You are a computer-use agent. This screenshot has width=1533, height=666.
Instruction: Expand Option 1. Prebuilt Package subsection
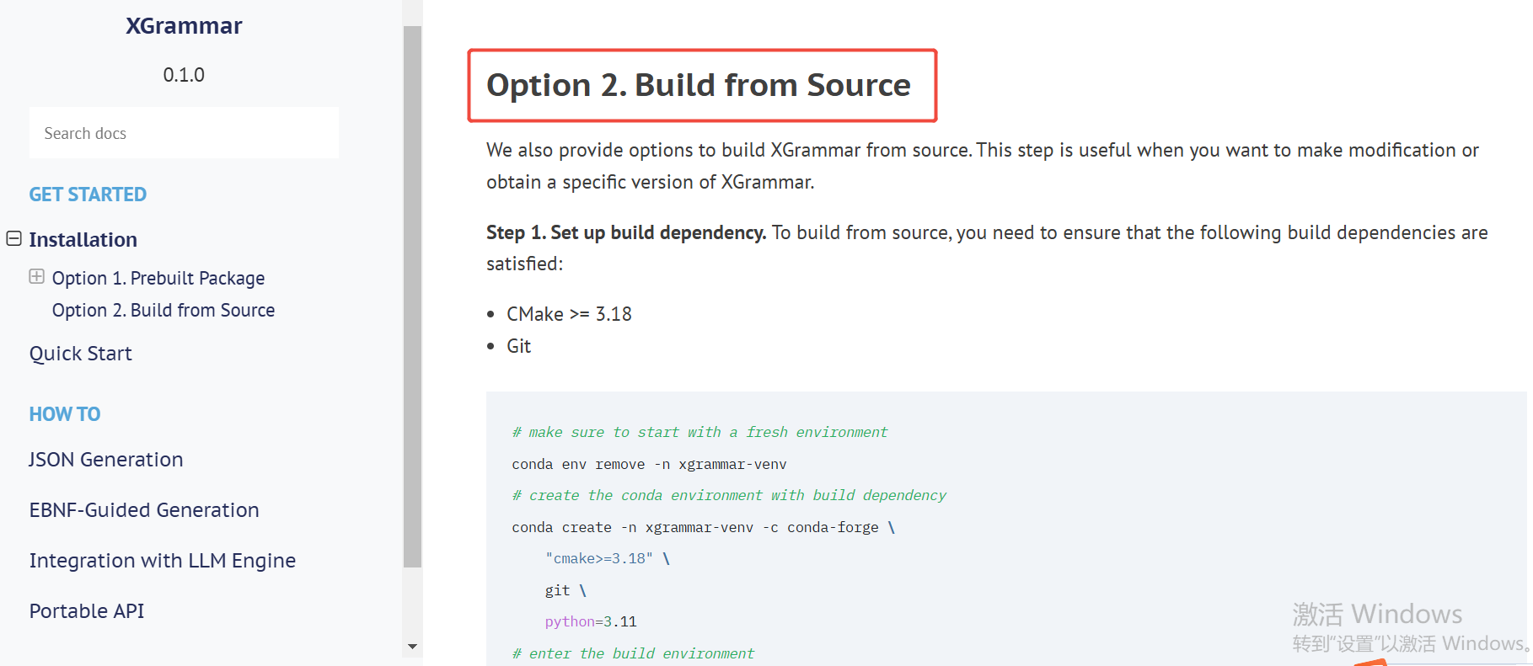click(36, 277)
